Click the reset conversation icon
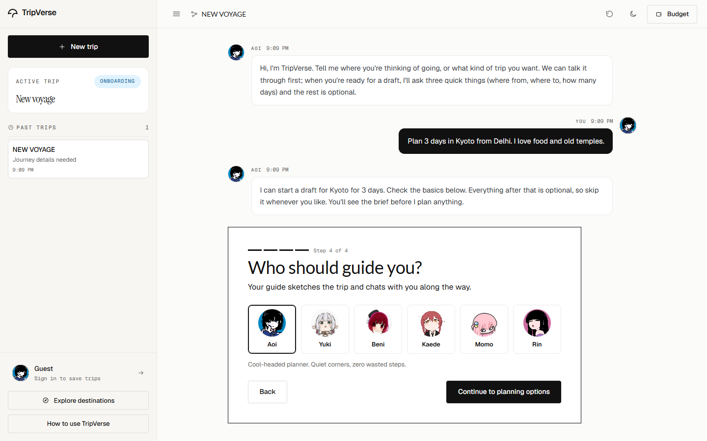 [x=609, y=14]
